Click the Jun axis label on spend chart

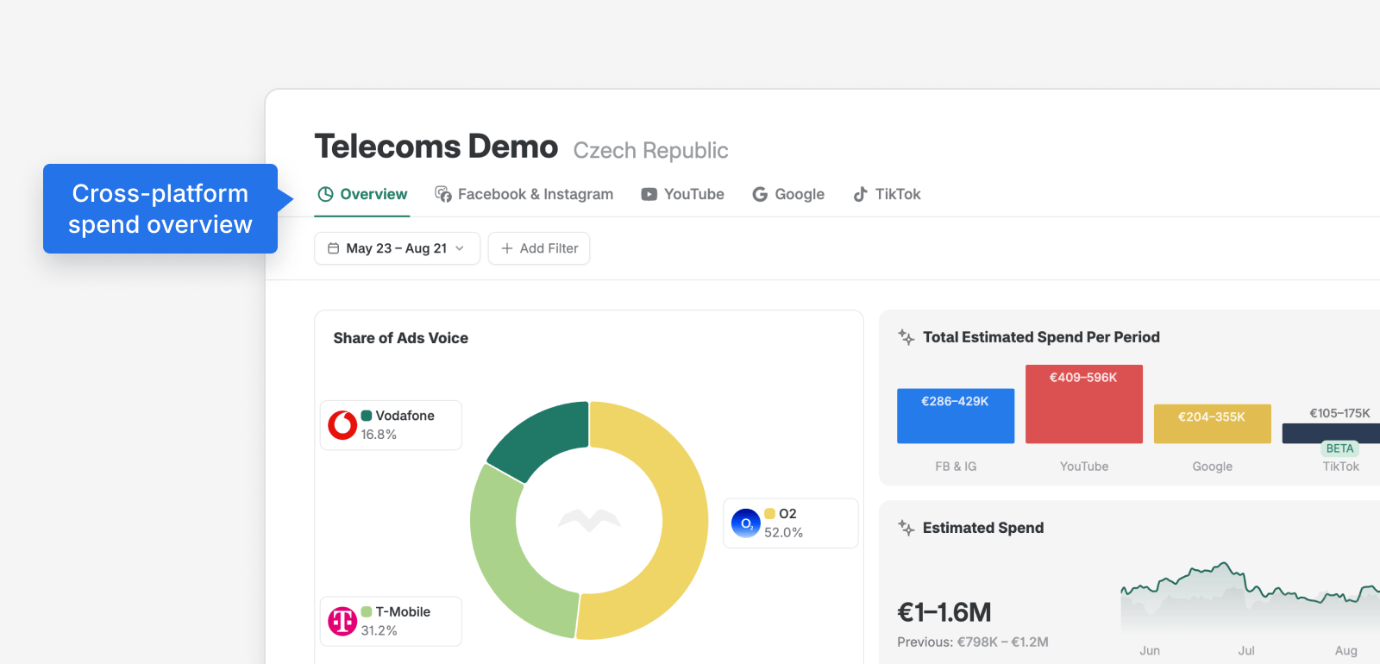[x=1150, y=650]
